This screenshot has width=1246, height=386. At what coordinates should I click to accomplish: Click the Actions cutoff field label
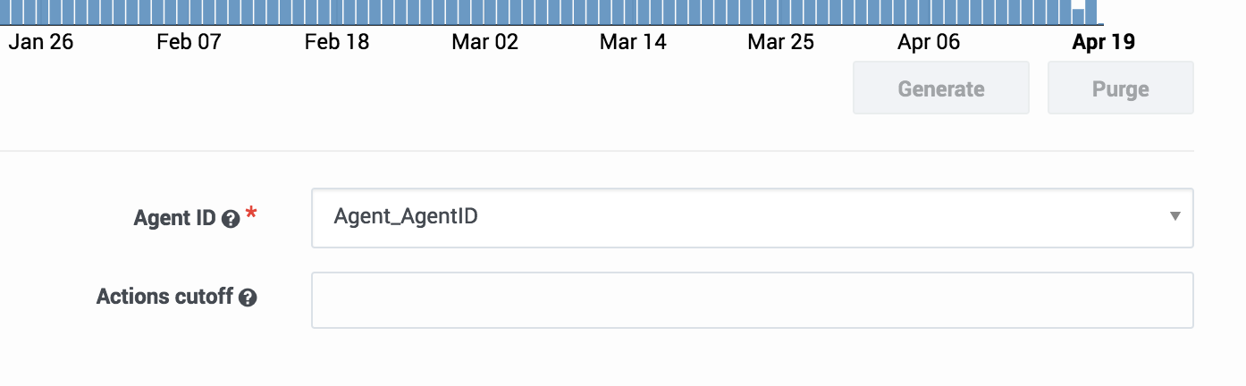(164, 298)
